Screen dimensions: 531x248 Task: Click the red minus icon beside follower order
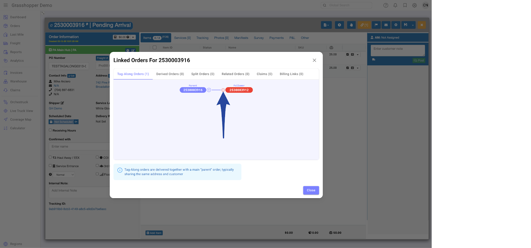tap(223, 90)
